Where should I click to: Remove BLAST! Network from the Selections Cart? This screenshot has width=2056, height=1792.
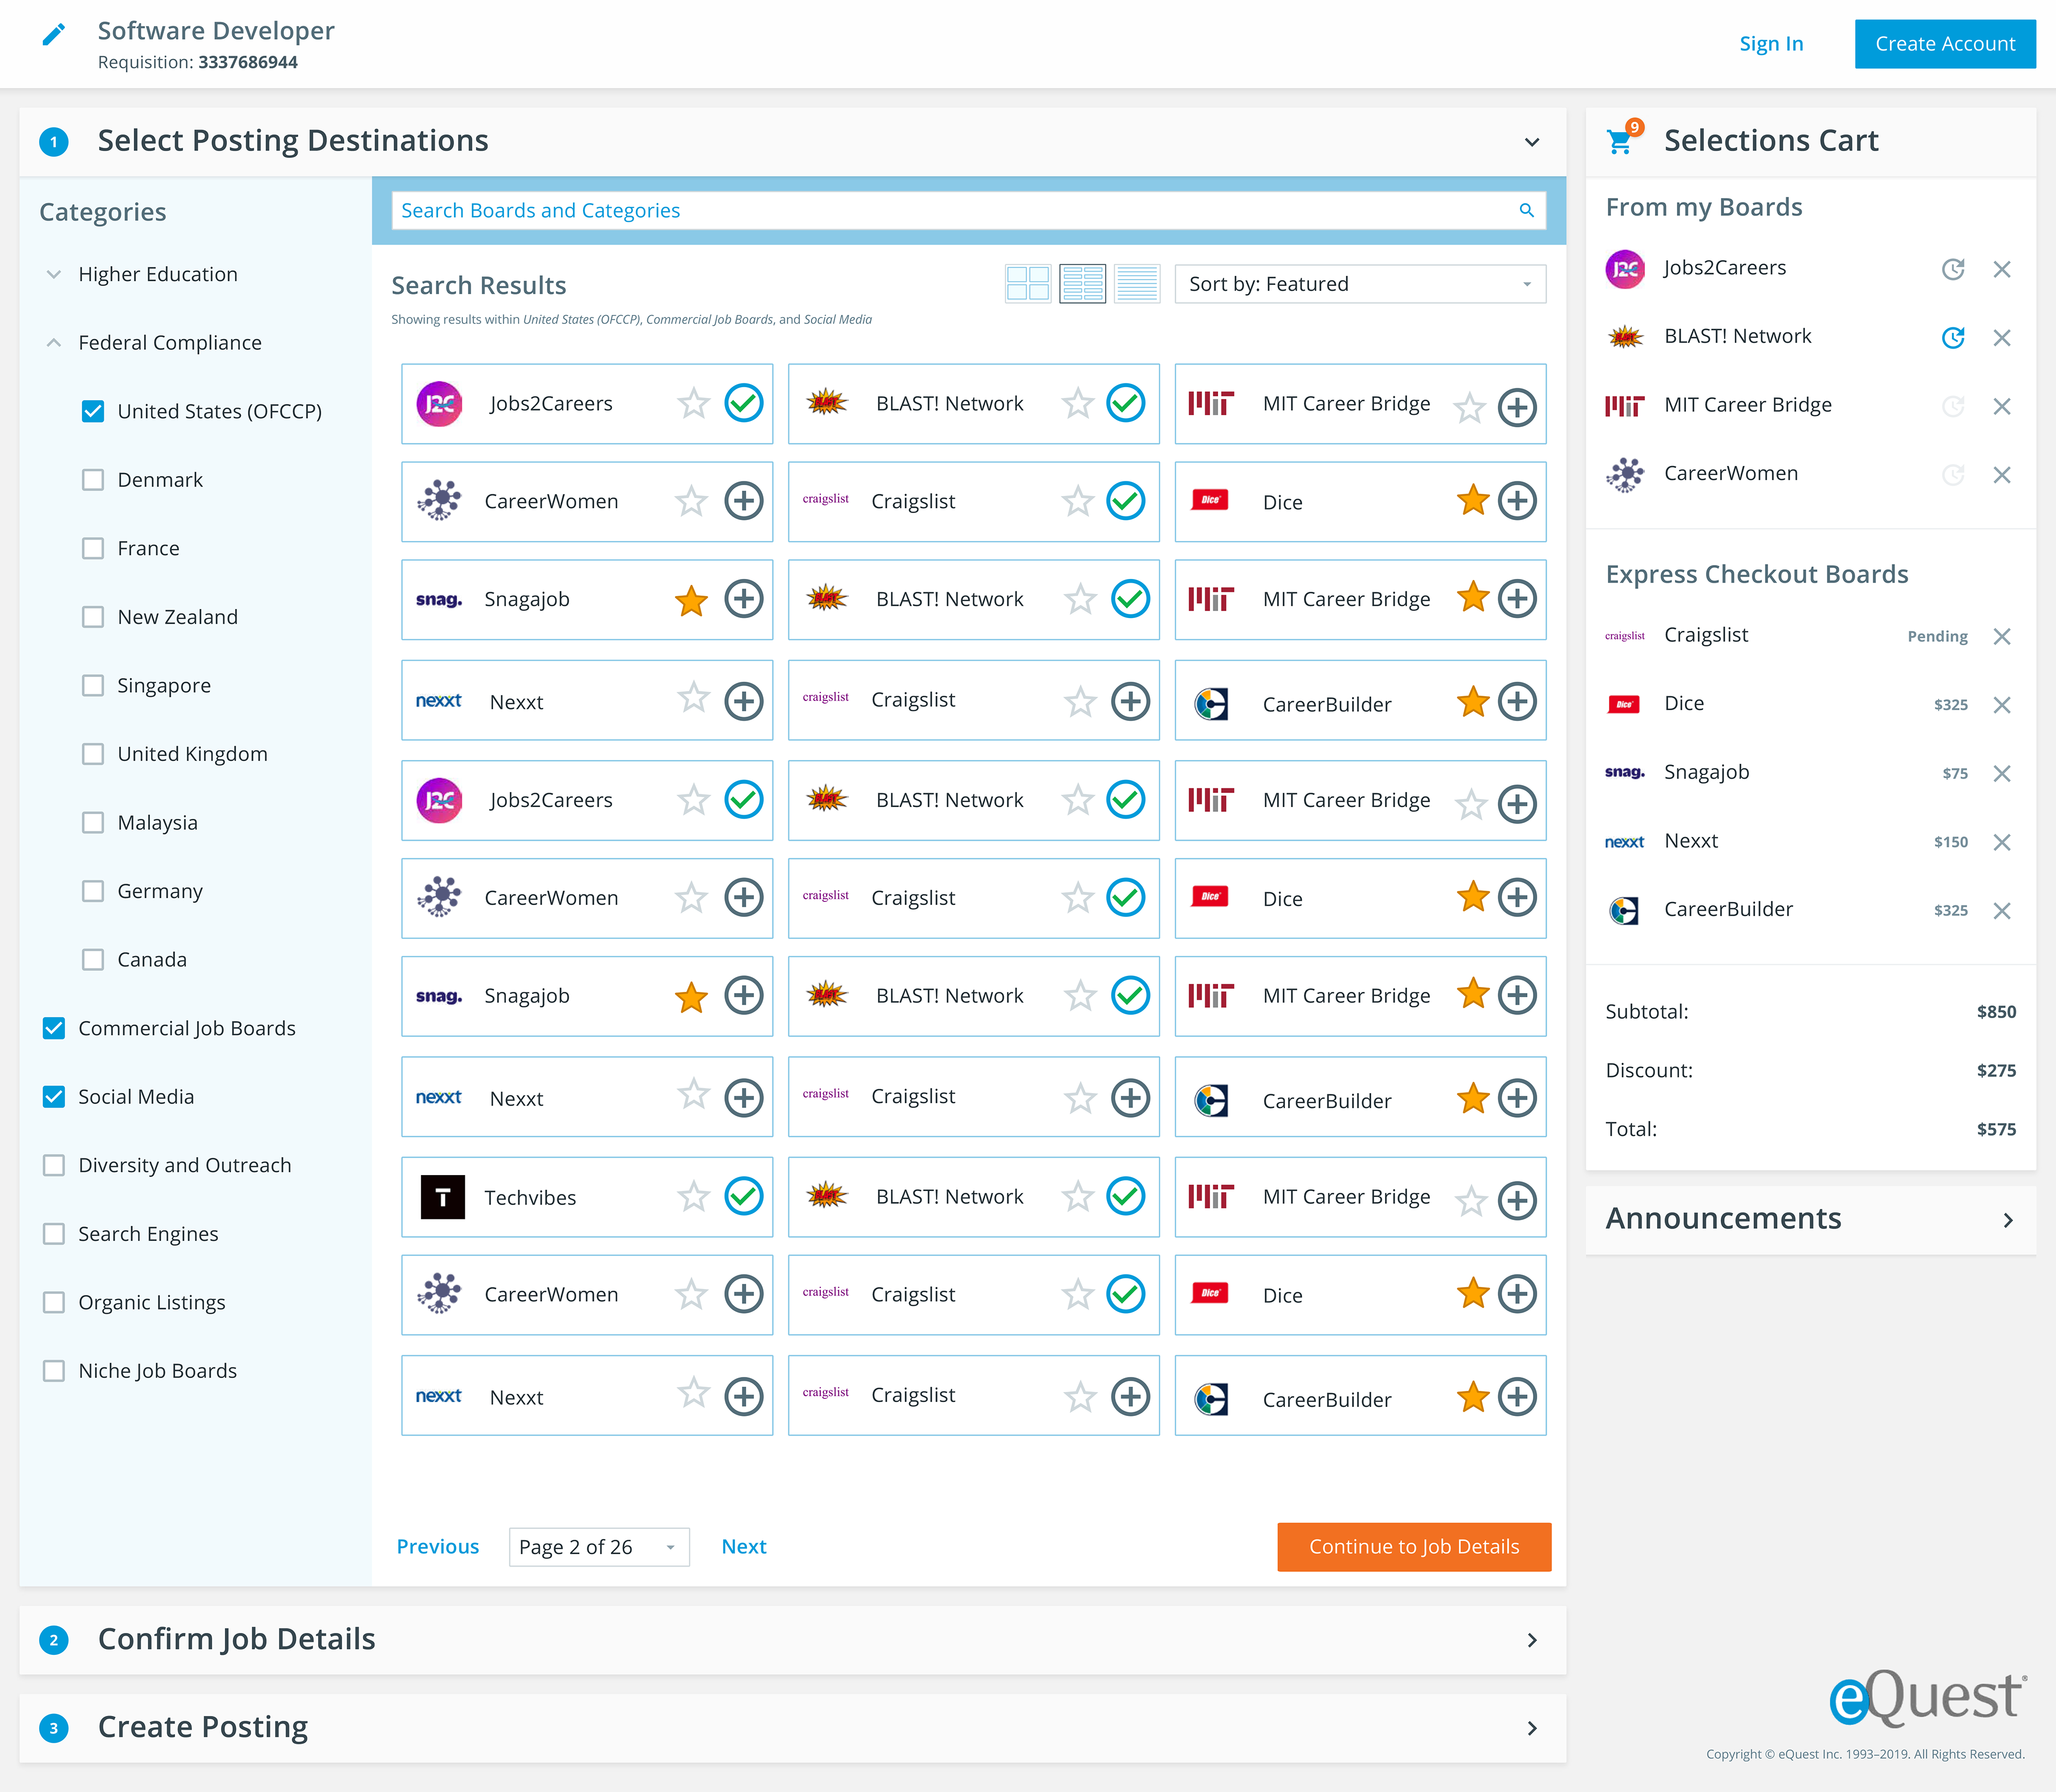(x=2001, y=338)
